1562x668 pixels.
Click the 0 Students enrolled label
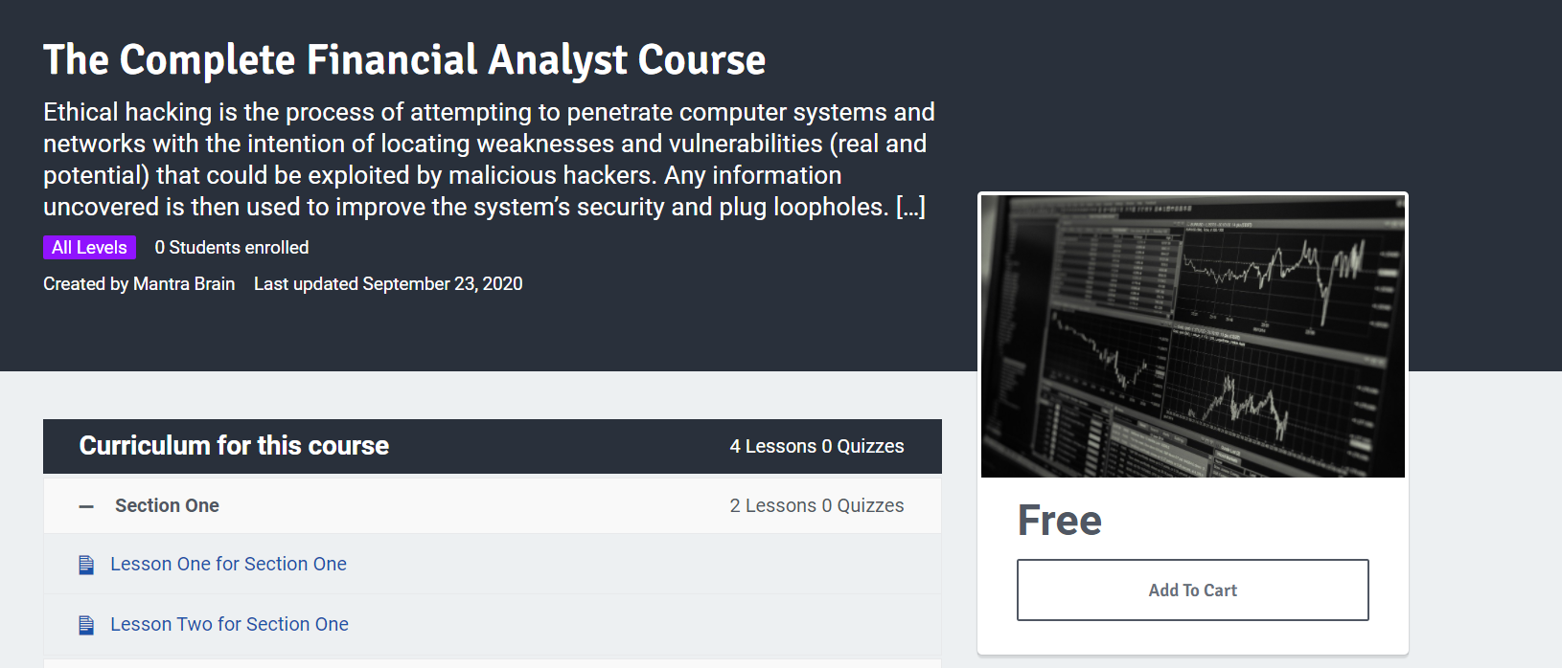click(232, 247)
